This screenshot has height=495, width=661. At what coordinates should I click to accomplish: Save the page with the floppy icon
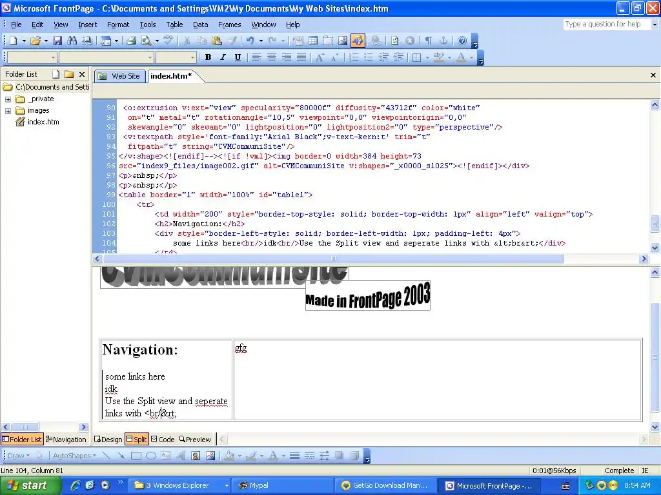pyautogui.click(x=57, y=41)
